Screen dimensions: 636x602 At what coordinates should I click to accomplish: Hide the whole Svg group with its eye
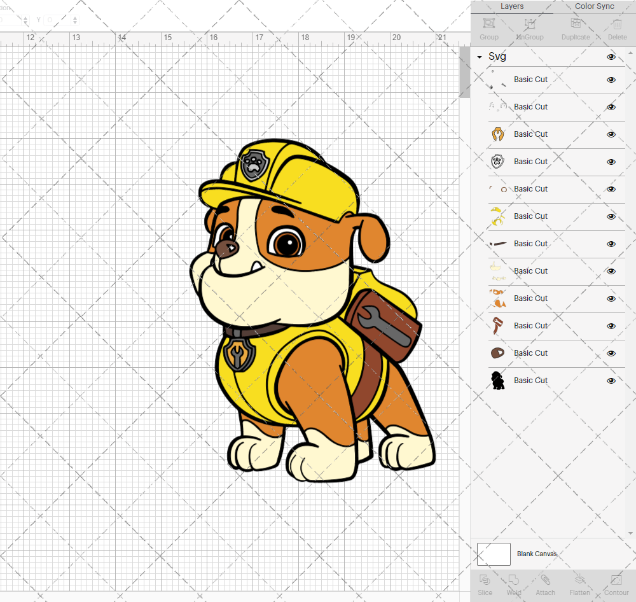pyautogui.click(x=611, y=57)
